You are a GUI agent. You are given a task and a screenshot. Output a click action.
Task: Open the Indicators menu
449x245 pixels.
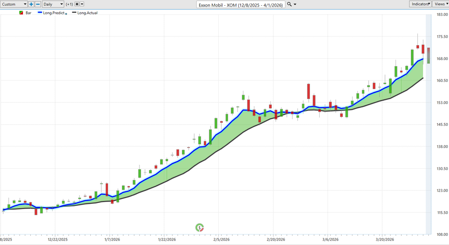420,4
